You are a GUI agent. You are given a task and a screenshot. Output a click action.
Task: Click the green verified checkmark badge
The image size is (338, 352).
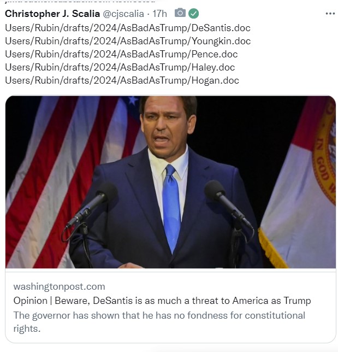tap(193, 14)
